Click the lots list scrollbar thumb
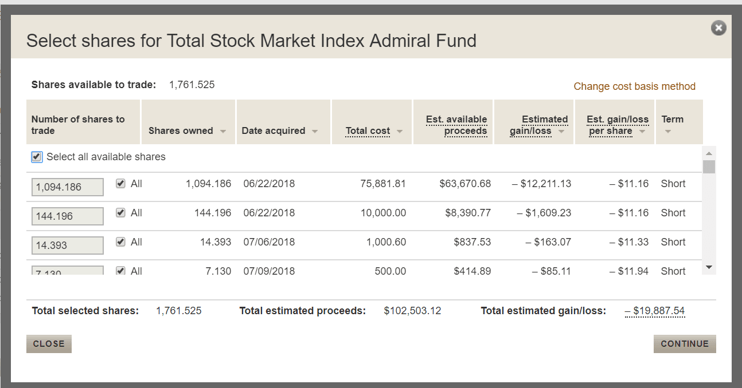The image size is (742, 388). 709,167
